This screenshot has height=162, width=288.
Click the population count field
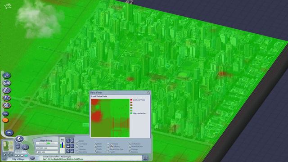(47, 152)
